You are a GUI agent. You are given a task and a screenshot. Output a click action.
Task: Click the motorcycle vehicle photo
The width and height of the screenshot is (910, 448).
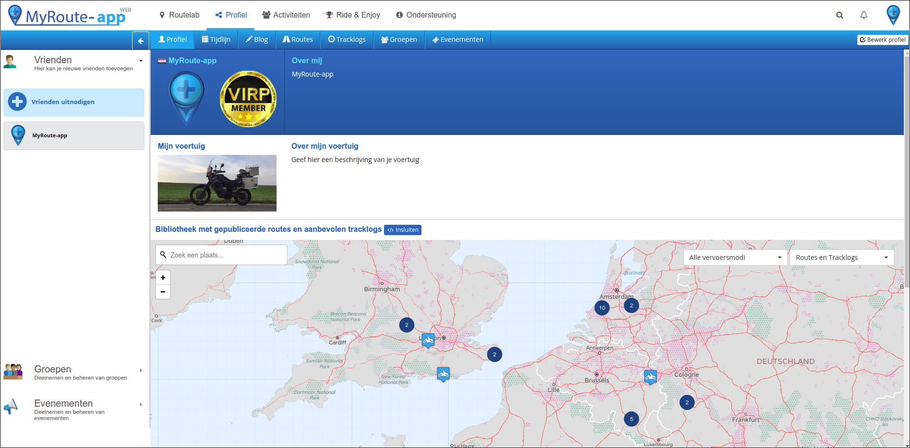click(x=217, y=183)
